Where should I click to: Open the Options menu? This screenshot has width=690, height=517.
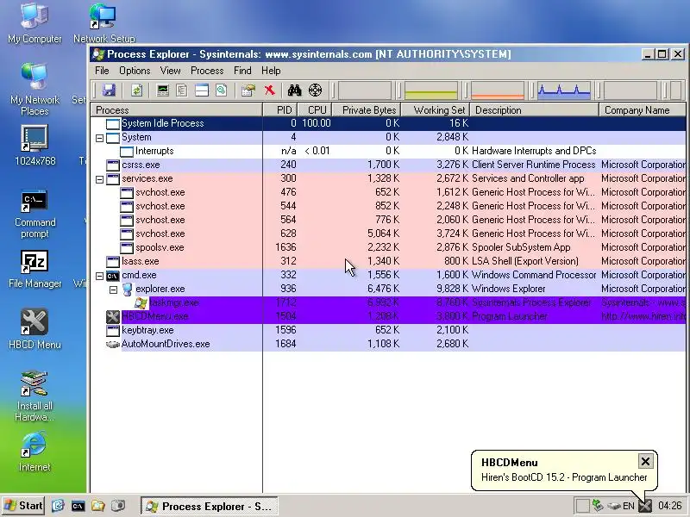pos(135,71)
